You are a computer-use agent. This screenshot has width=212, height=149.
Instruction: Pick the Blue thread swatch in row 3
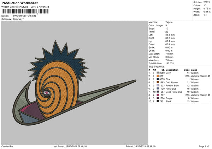click(158, 79)
